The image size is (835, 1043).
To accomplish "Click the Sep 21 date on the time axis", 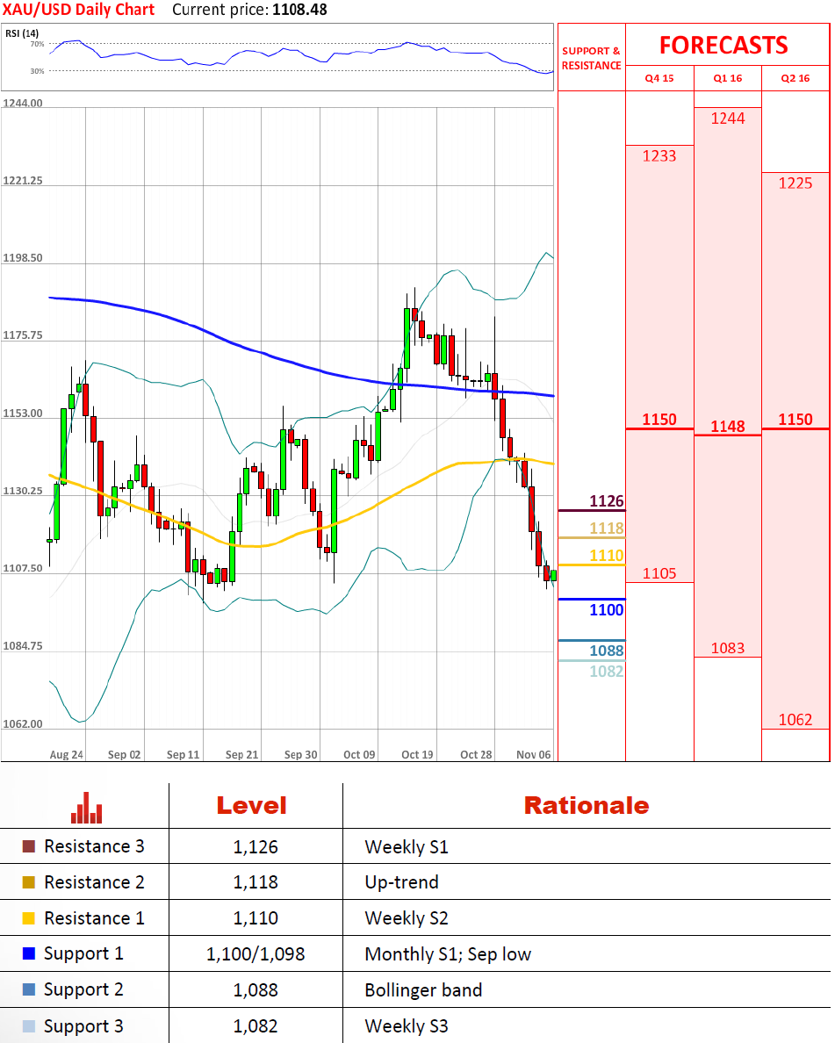I will coord(241,754).
